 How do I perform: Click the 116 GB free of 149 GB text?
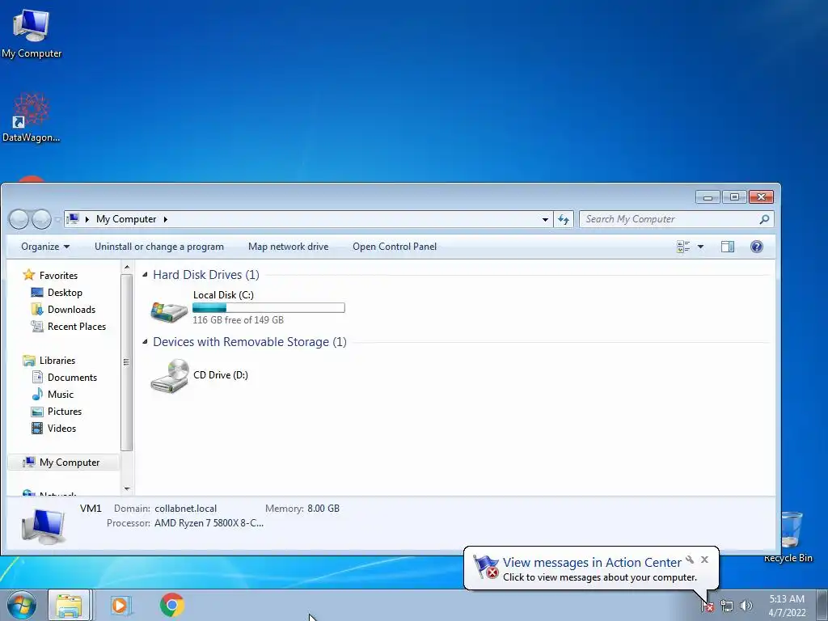[239, 320]
